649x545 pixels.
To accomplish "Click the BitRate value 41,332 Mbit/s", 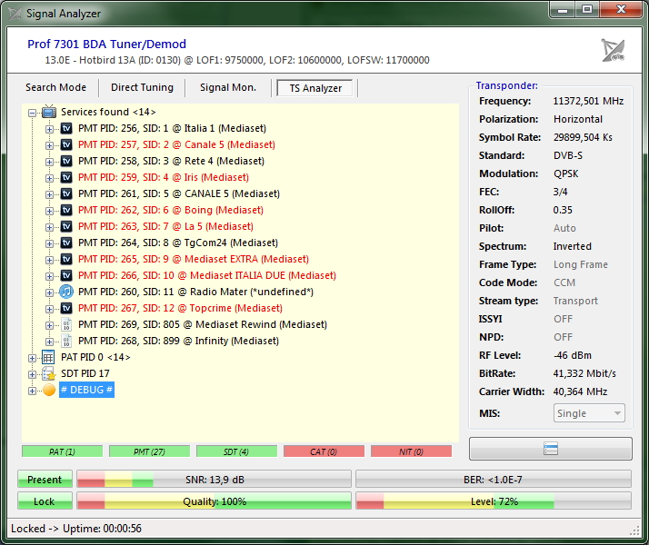I will click(x=584, y=373).
